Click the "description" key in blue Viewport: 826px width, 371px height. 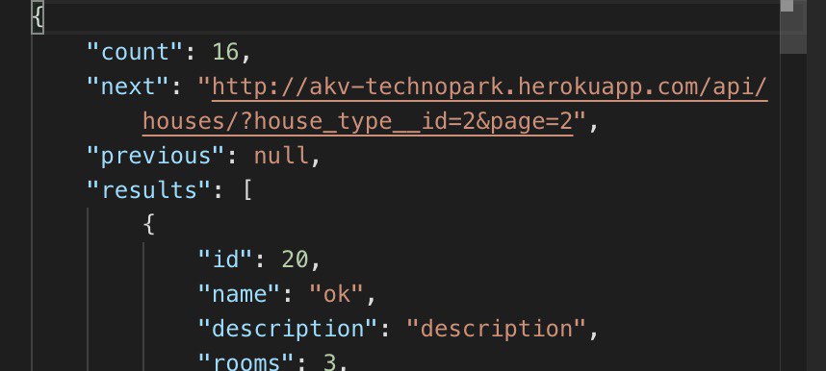pyautogui.click(x=288, y=329)
